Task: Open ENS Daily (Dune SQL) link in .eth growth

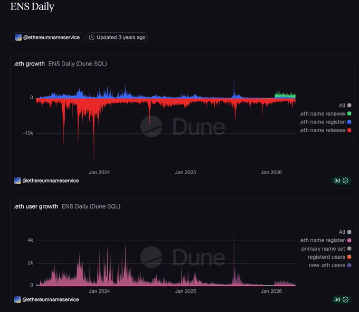Action: pos(78,64)
